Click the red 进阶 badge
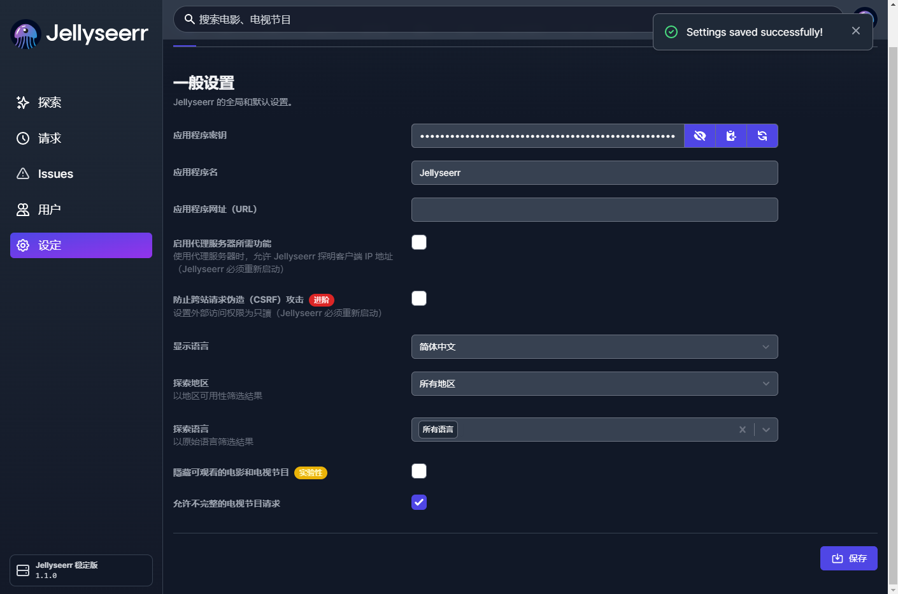This screenshot has height=594, width=898. click(322, 300)
